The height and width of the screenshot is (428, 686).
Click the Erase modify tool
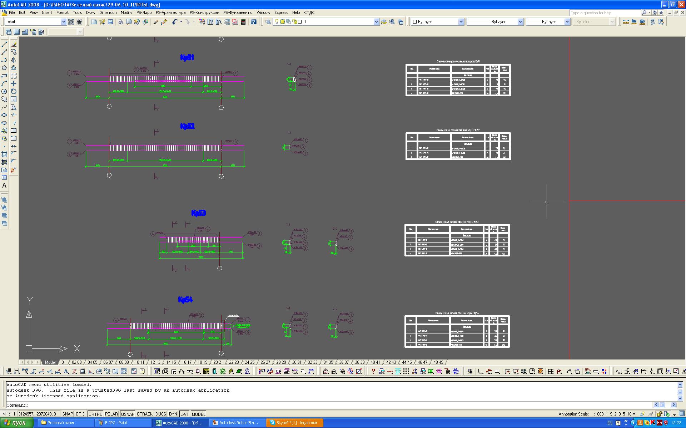(14, 44)
